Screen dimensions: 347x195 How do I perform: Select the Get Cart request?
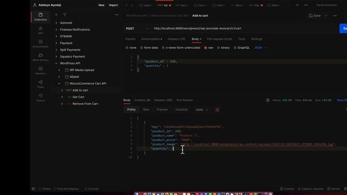(78, 97)
